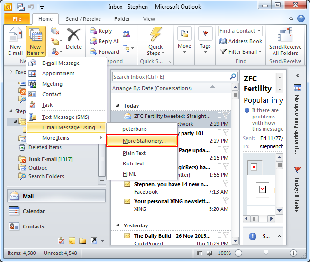
Task: Click Forward in ribbon
Action: pyautogui.click(x=104, y=52)
